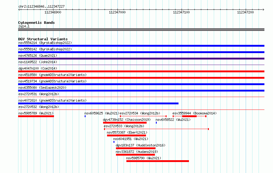Select the small blue marker under nsv6059625
Viewport: 273px width, 173px height.
click(85, 116)
